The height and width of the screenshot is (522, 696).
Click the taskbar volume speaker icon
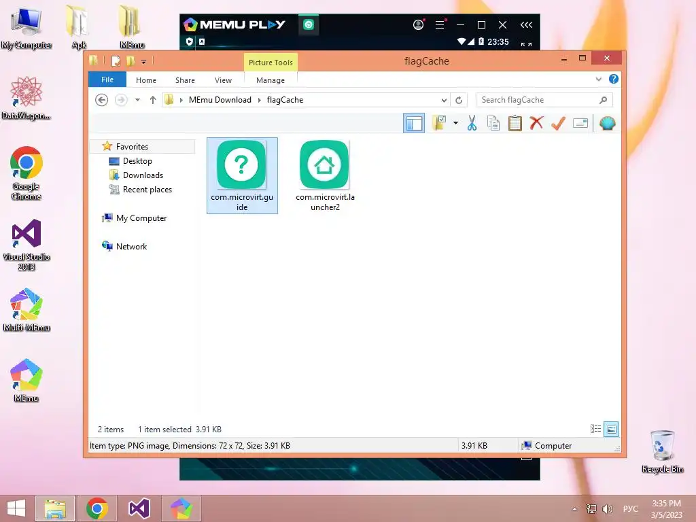tap(607, 508)
